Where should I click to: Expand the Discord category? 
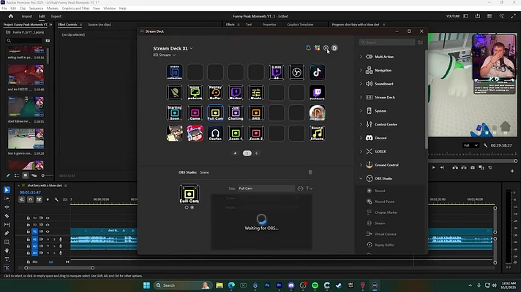pyautogui.click(x=361, y=138)
